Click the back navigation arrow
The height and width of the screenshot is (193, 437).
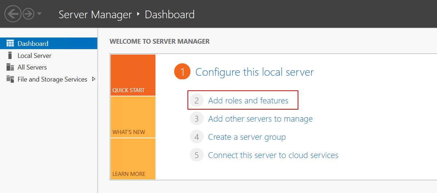coord(13,14)
